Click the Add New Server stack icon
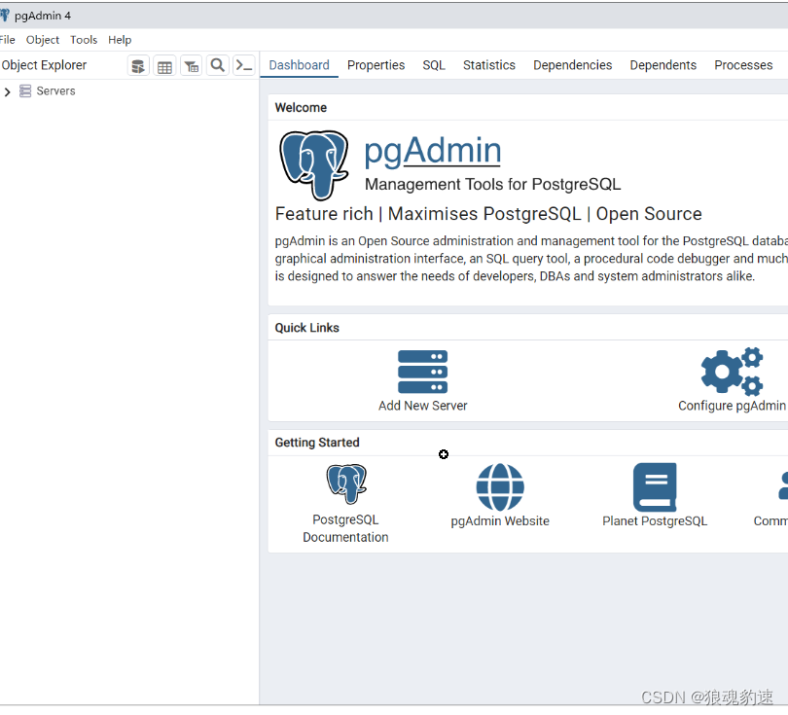Viewport: 788px width, 715px height. pos(422,371)
